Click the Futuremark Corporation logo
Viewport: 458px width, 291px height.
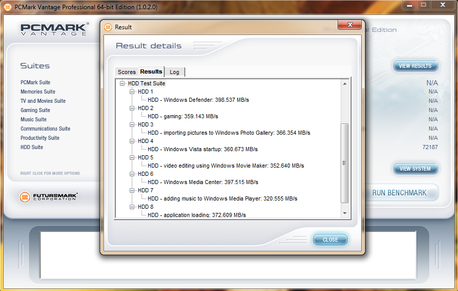[48, 197]
